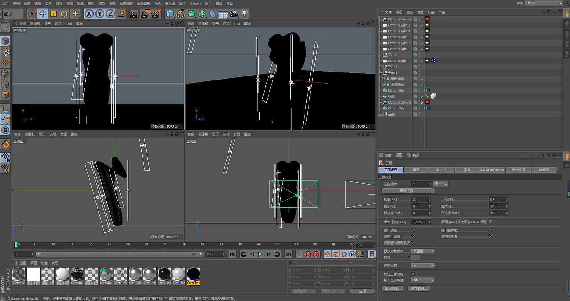
Task: Toggle 使用动画 checkbox
Action: point(413,231)
